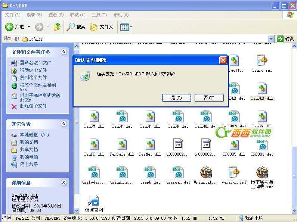
Task: Collapse the File and Folder Tasks panel
Action: click(x=64, y=51)
